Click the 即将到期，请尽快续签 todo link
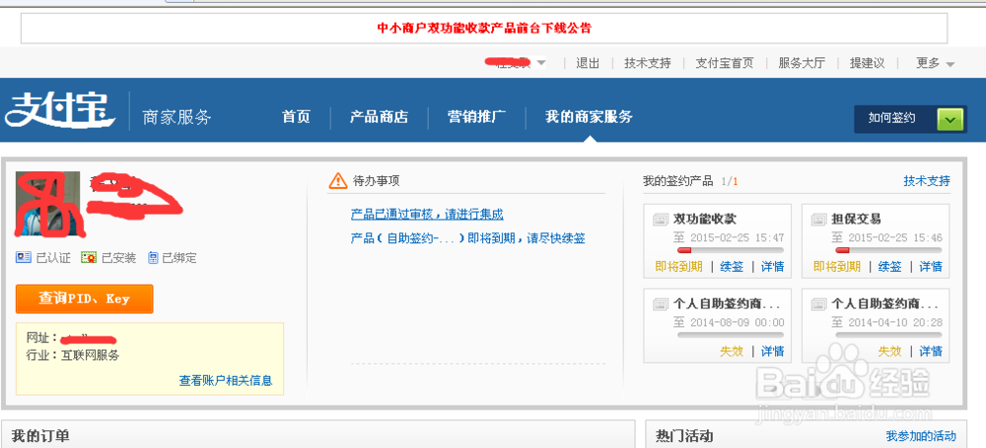This screenshot has height=448, width=986. (467, 238)
